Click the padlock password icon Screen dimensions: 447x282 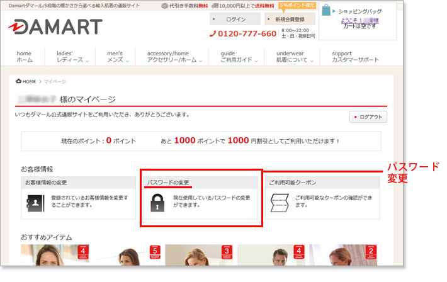click(x=157, y=203)
